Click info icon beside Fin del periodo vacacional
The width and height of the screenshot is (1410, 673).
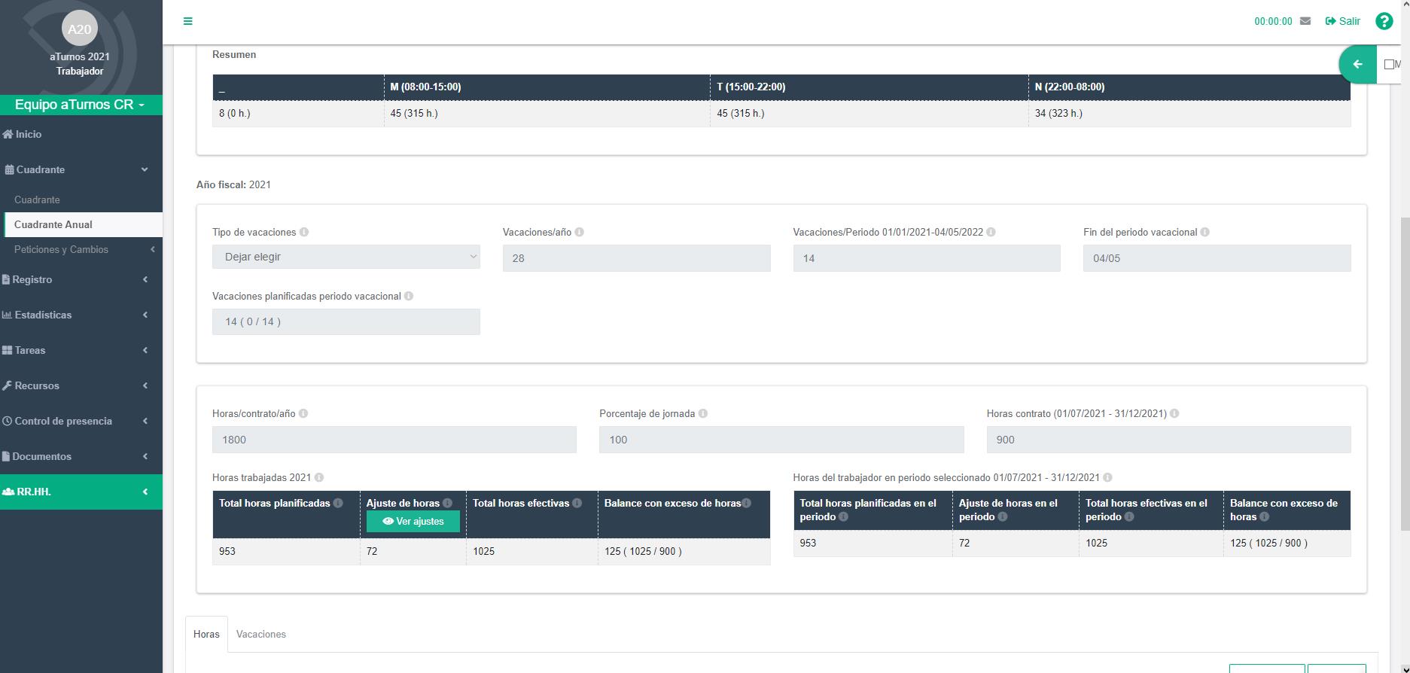tap(1204, 233)
